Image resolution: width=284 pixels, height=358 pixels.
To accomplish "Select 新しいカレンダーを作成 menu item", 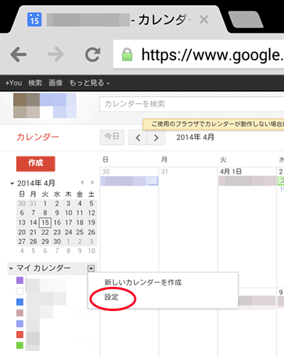I will pyautogui.click(x=143, y=283).
